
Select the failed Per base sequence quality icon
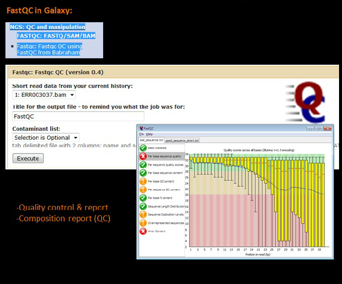[x=144, y=156]
